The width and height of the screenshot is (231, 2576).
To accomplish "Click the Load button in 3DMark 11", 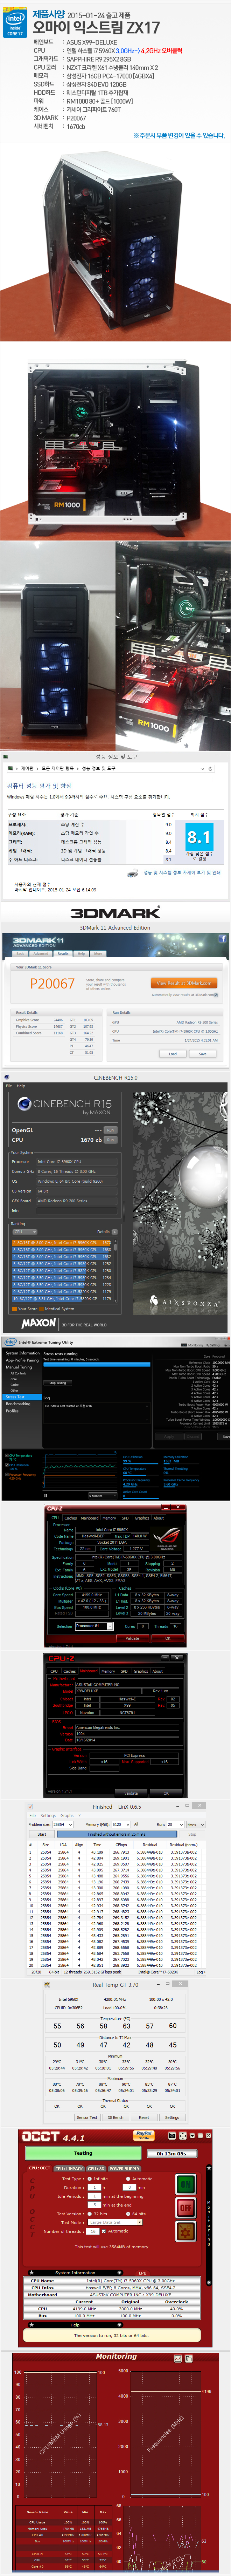I will pos(173,1054).
